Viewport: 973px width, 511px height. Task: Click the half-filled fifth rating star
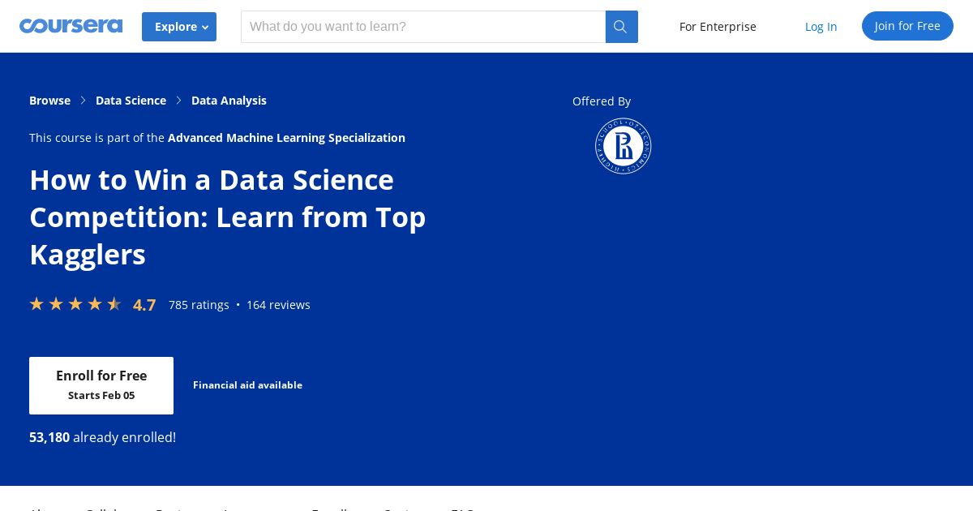(x=114, y=304)
